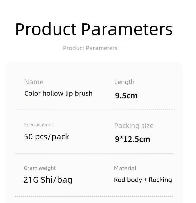Click the 9.5cm length value
This screenshot has width=196, height=203.
point(126,96)
